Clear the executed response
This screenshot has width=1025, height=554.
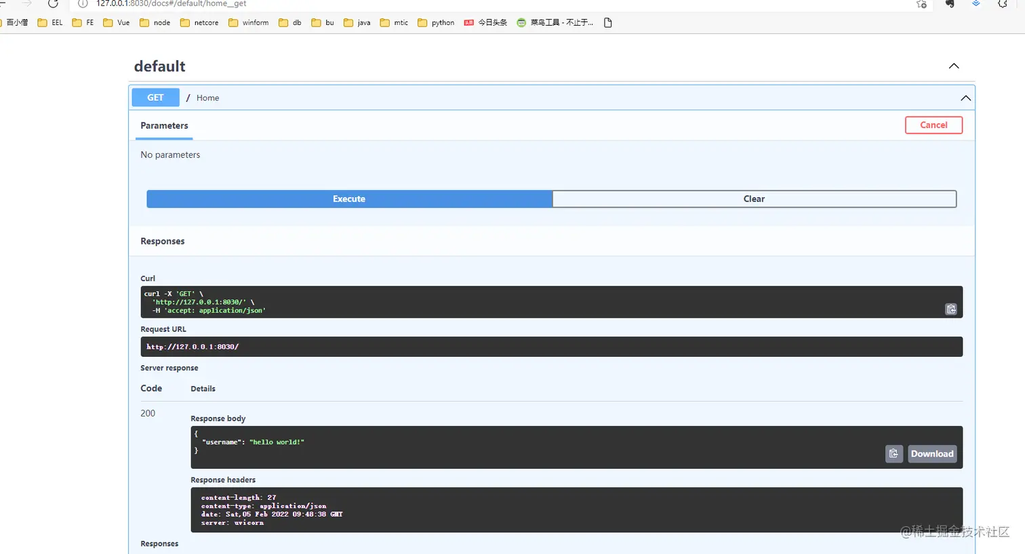point(754,198)
